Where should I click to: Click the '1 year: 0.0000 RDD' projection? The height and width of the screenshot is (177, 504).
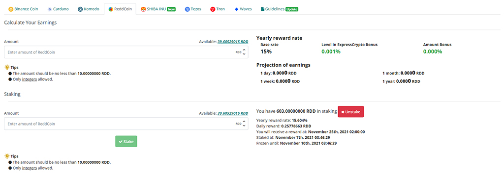click(401, 81)
